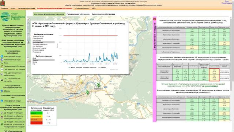Screen dimensions: 234x132
Task: Click the Регистрация link
Action: tap(227, 3)
